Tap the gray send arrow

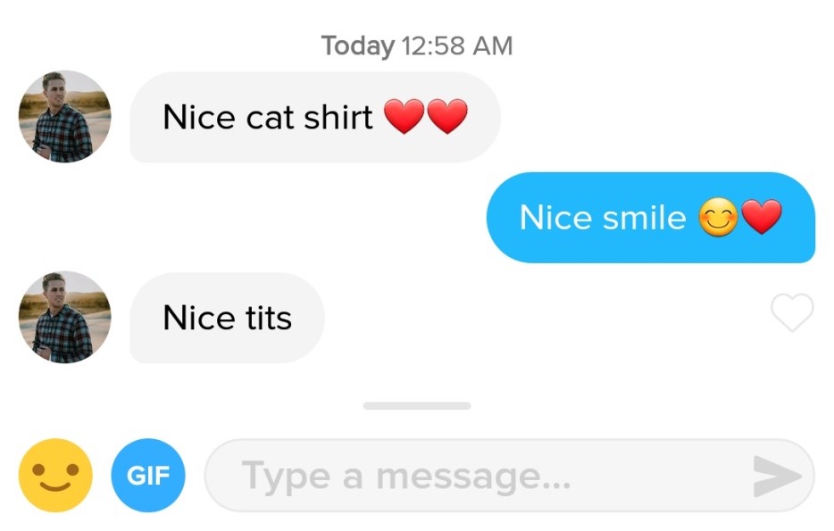777,477
